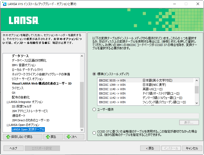The width and height of the screenshot is (204, 155).
Task: Select ライセンス in the tree
Action: click(x=18, y=88)
